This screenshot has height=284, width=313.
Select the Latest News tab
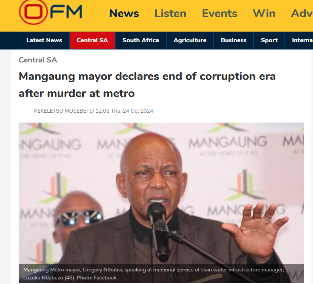pos(44,40)
